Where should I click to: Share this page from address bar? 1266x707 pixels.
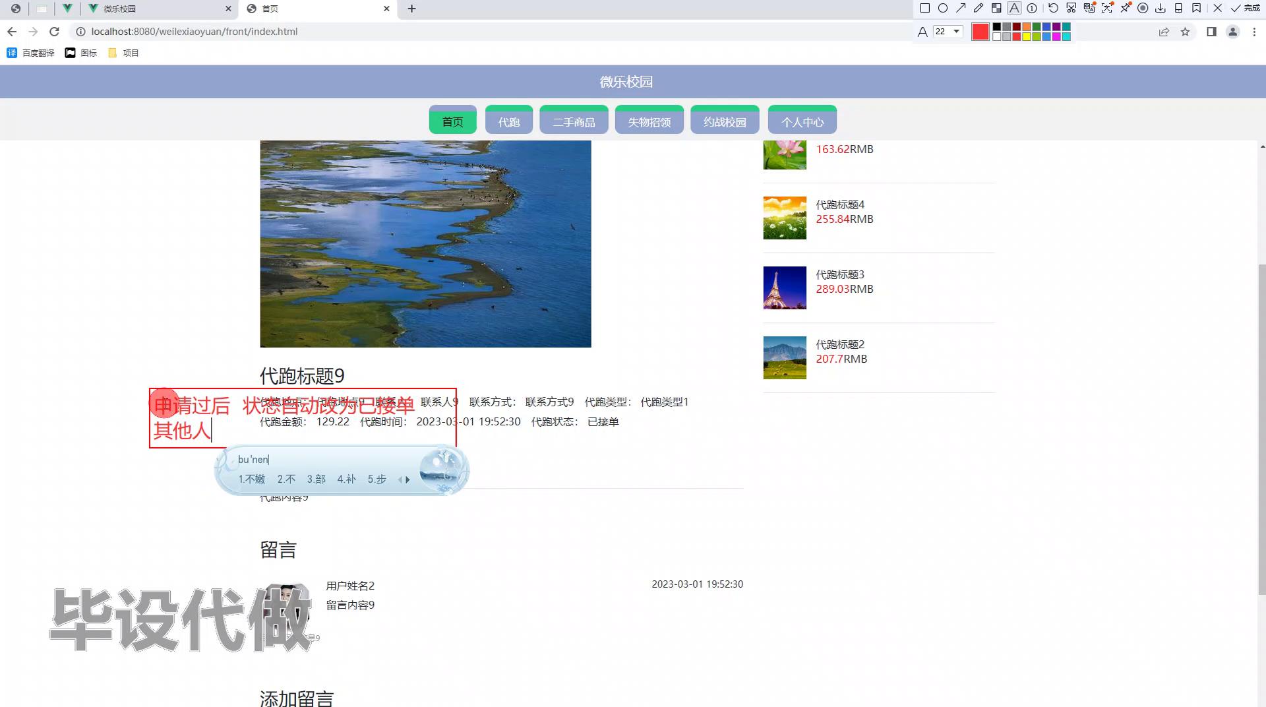[x=1164, y=32]
